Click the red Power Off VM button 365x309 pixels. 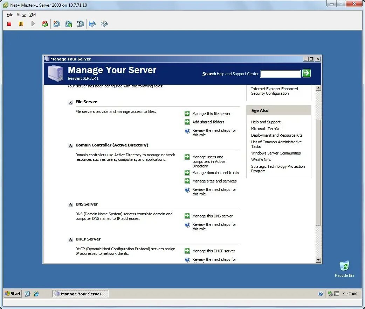(x=9, y=24)
